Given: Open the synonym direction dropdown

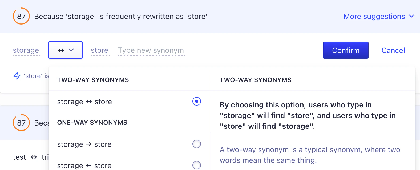Looking at the screenshot, I should pos(65,50).
